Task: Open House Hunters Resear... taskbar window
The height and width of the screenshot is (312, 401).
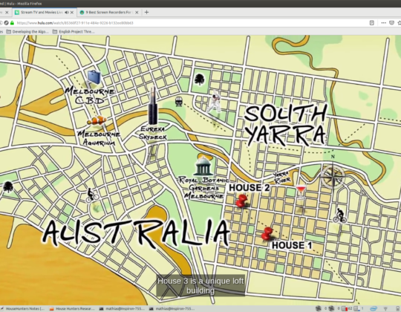Action: pyautogui.click(x=72, y=309)
